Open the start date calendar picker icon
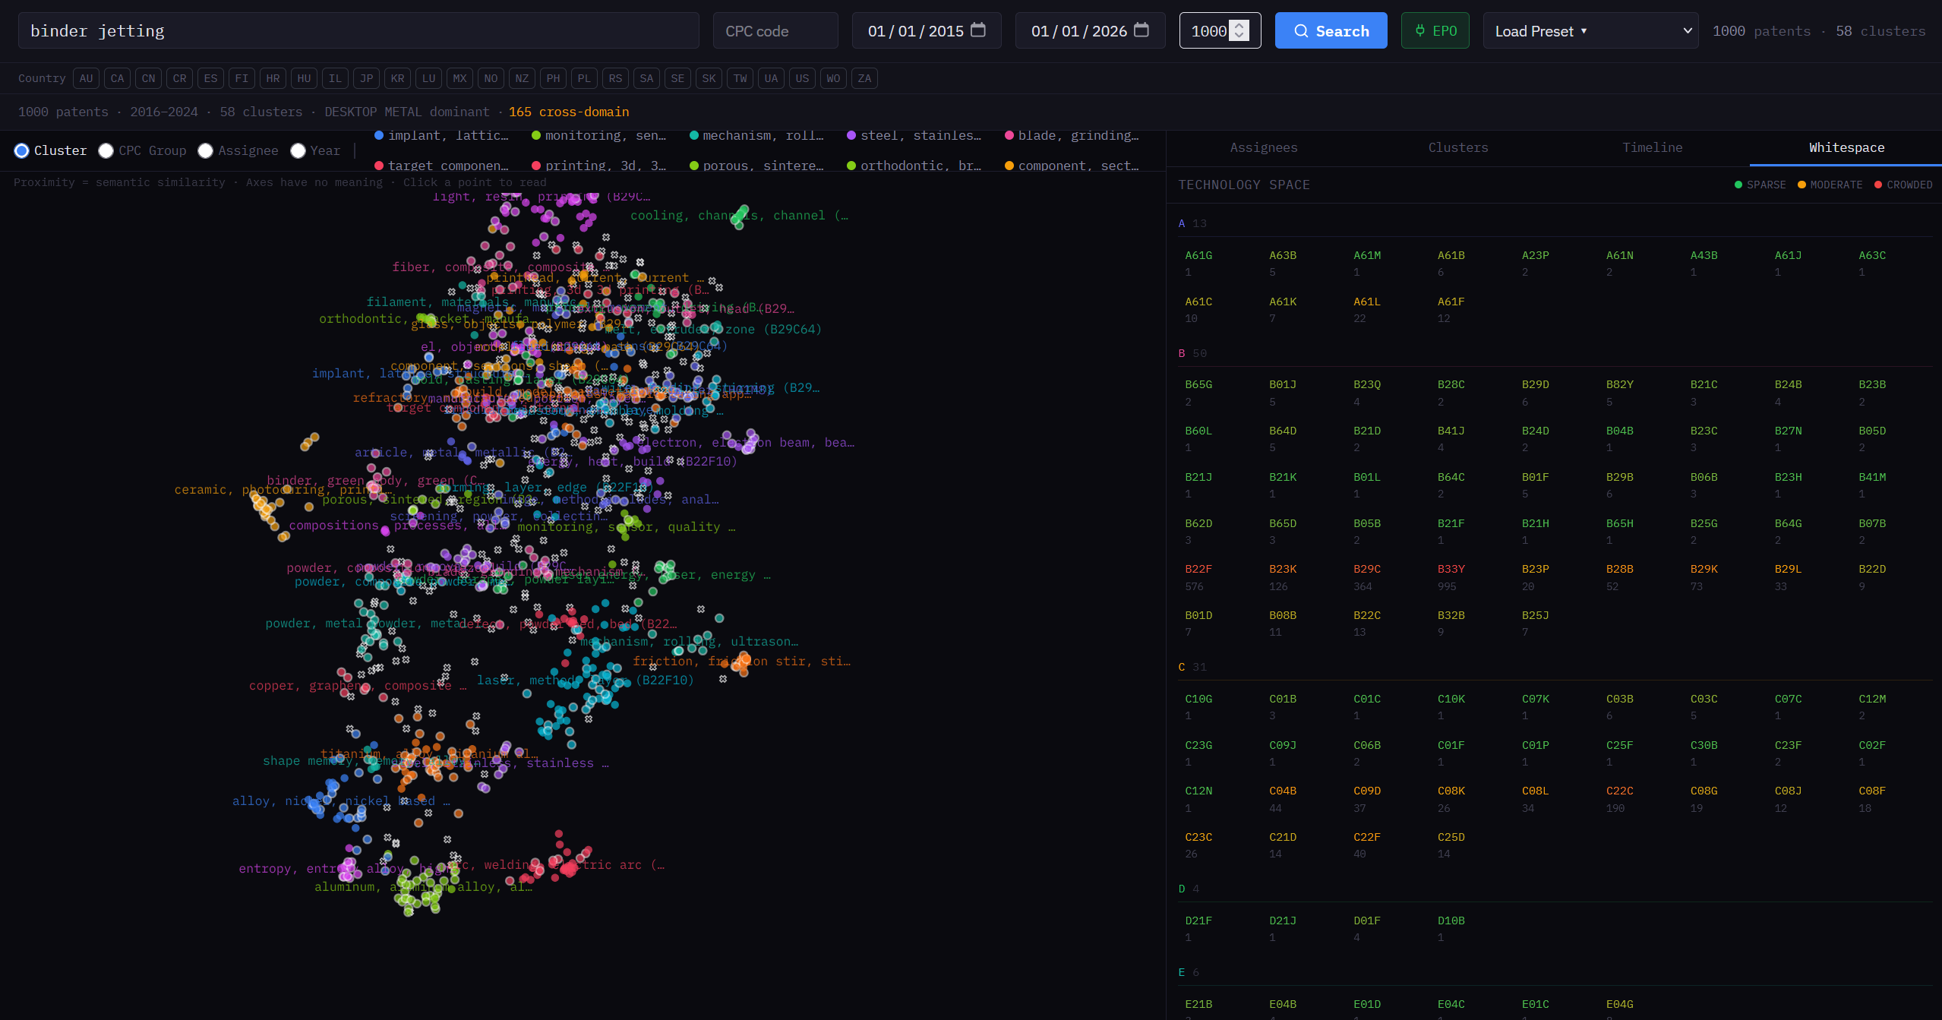1942x1020 pixels. [978, 30]
